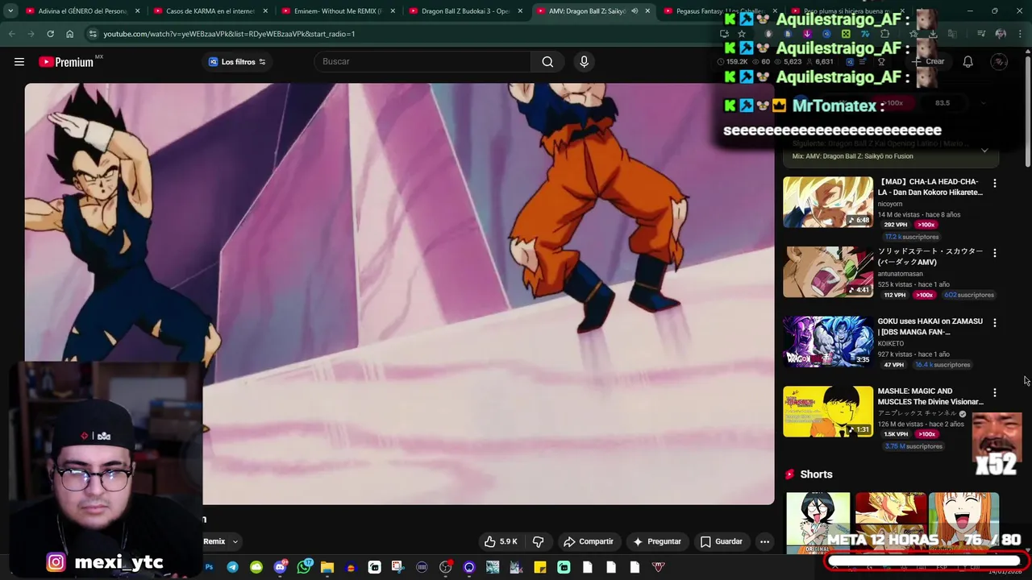Open the KOIKETO channel link
Image resolution: width=1032 pixels, height=580 pixels.
[x=891, y=344]
